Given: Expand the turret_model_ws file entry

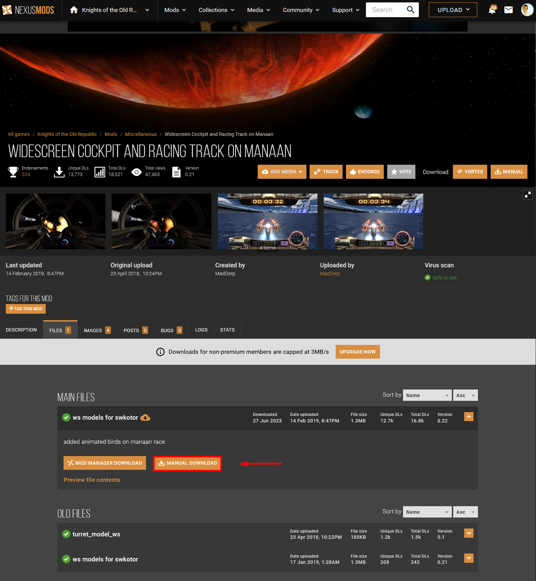Looking at the screenshot, I should click(x=469, y=533).
